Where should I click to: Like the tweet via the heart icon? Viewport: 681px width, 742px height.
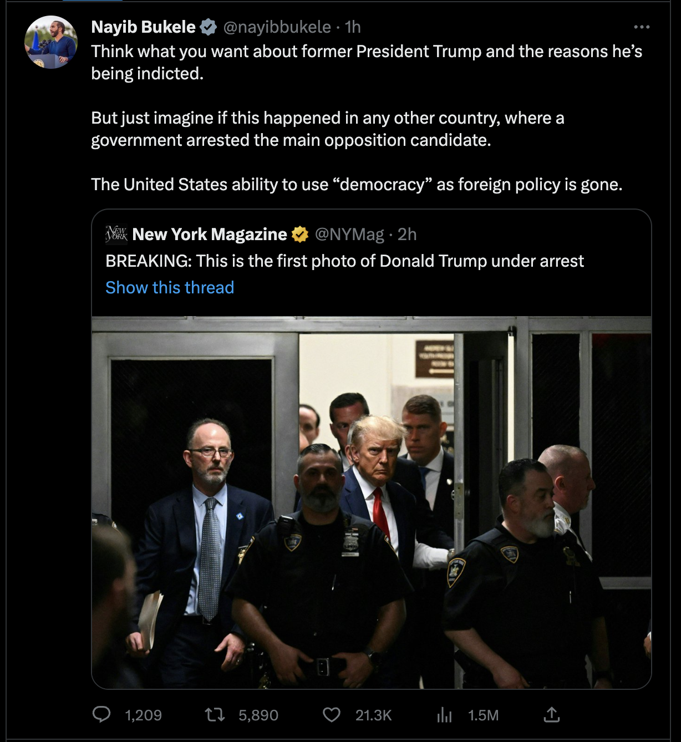332,715
